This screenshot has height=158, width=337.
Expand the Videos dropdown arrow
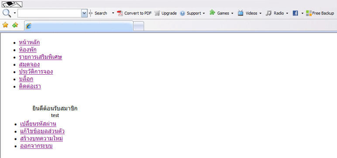point(261,14)
